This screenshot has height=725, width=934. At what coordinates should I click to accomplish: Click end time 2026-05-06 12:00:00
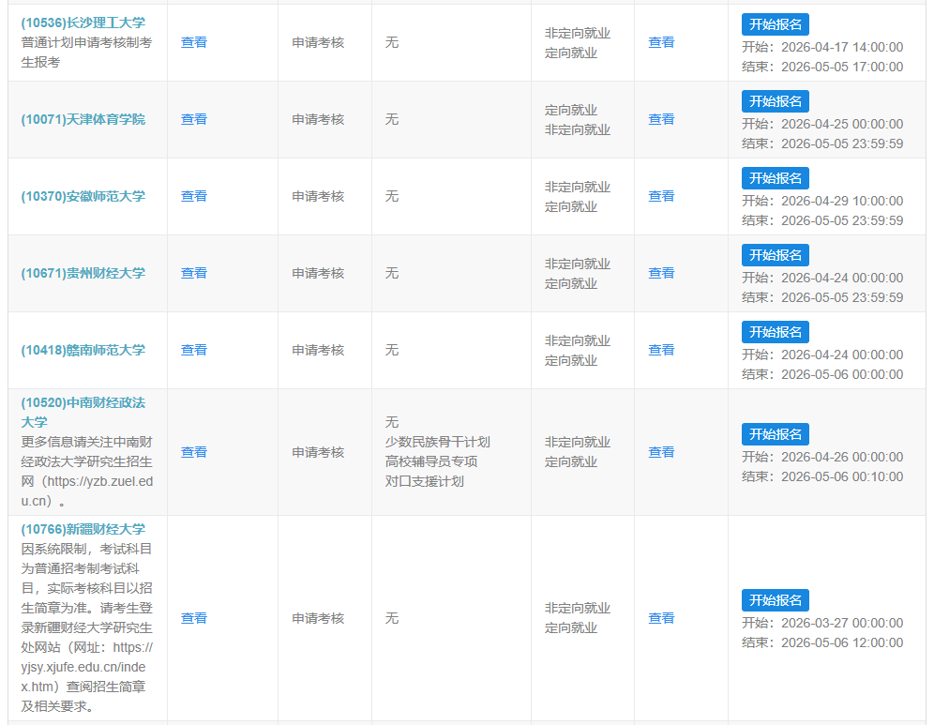point(842,642)
